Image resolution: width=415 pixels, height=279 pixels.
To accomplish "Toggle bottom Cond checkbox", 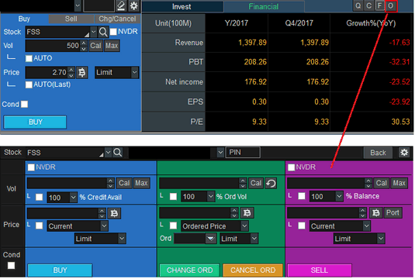I will [x=11, y=265].
